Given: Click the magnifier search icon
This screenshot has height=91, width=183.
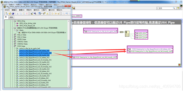Looking at the screenshot, I should (174, 8).
